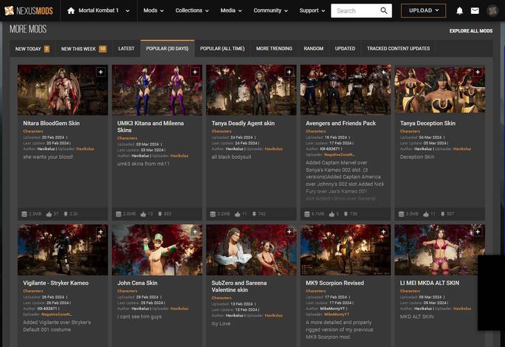Click thumbs-up icon on Tanya Deception Skin card
Image resolution: width=505 pixels, height=347 pixels.
pyautogui.click(x=426, y=214)
